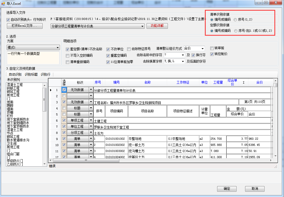
Task: Select 识别行 in the preview toolbar
Action: click(x=45, y=75)
